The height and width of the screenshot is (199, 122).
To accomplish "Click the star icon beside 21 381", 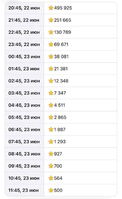I will (x=51, y=69).
